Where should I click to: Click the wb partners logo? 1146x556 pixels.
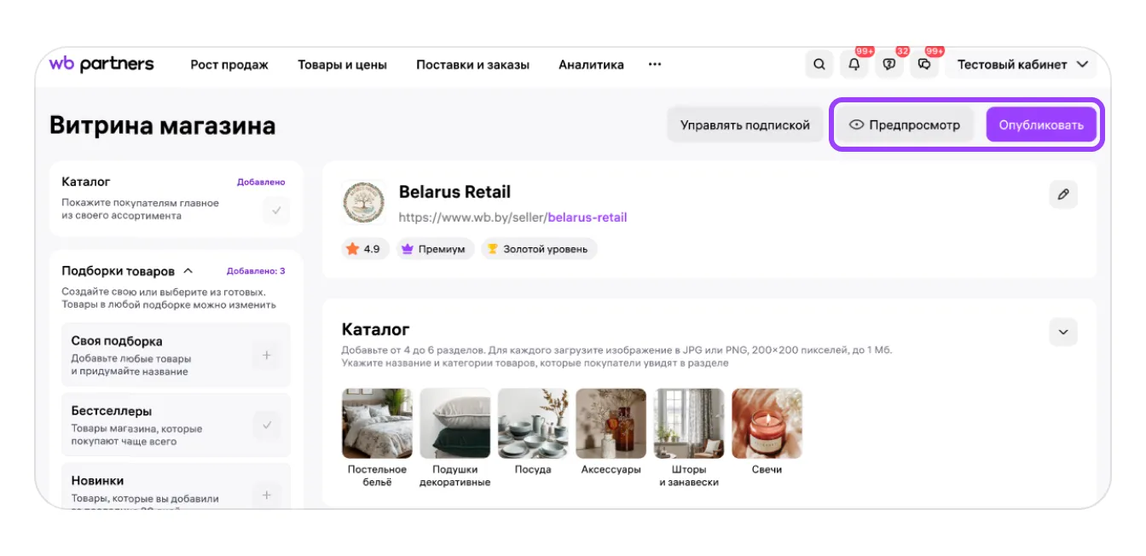tap(101, 64)
